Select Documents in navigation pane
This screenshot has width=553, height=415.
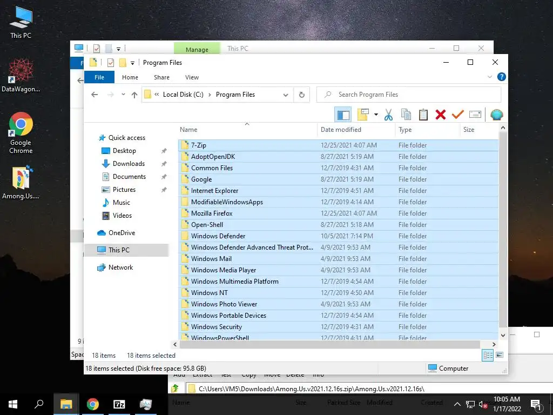[129, 177]
